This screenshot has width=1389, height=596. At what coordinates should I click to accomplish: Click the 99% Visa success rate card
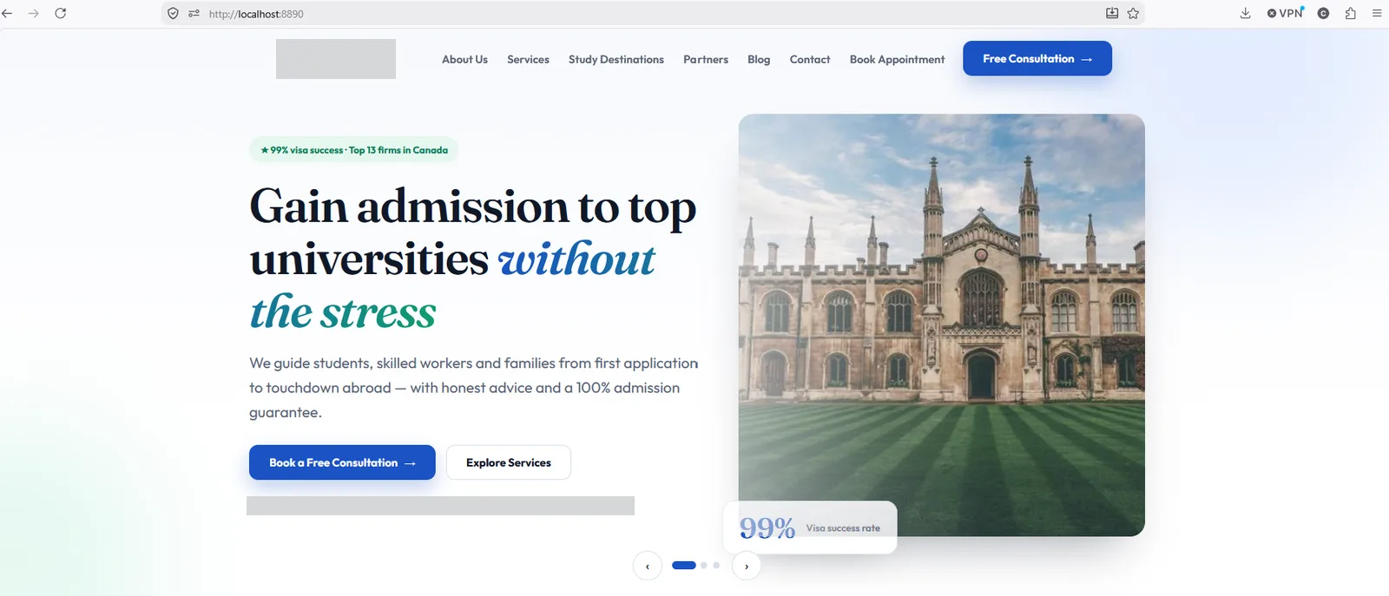[x=810, y=527]
